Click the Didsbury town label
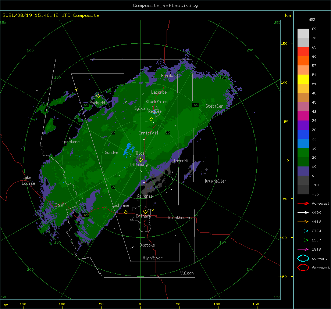The width and height of the screenshot is (331, 309). (139, 165)
